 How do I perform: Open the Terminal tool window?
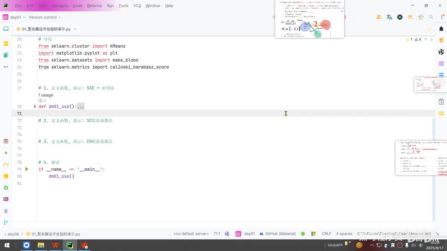(6, 199)
